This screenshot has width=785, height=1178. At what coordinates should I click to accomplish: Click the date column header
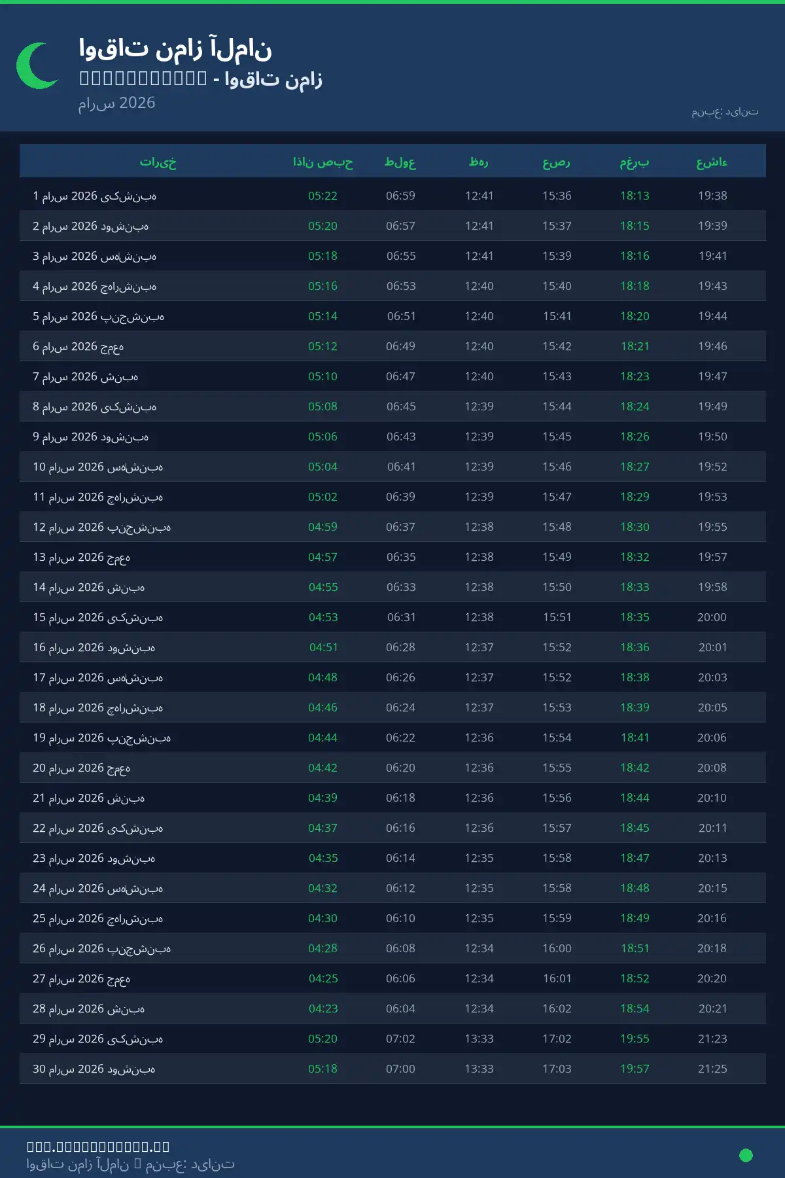(x=158, y=162)
